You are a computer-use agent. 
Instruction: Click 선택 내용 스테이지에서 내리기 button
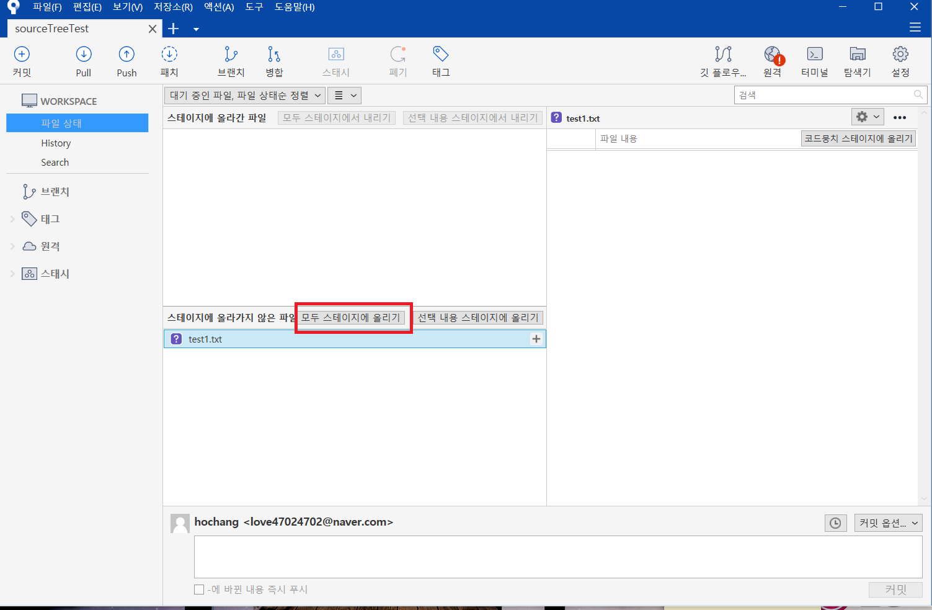point(473,118)
